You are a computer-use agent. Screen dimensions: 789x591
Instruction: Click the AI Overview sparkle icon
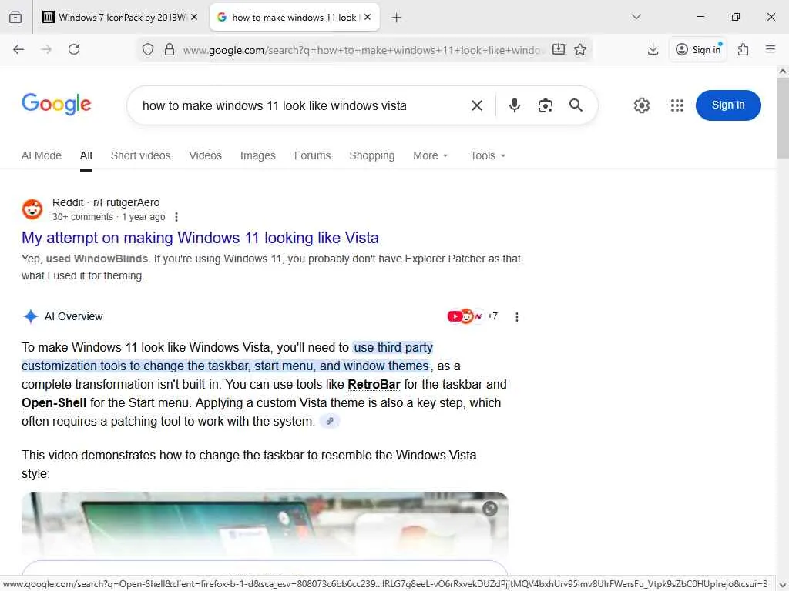[31, 316]
